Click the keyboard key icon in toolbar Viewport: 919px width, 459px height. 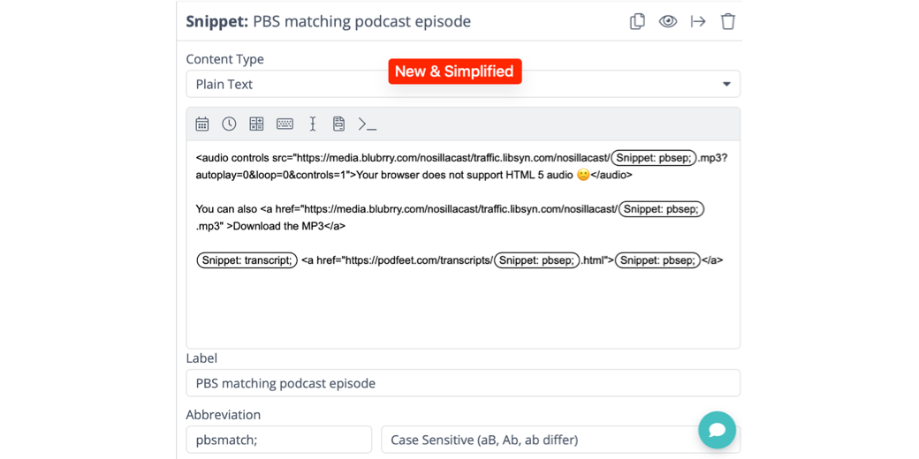[x=285, y=124]
